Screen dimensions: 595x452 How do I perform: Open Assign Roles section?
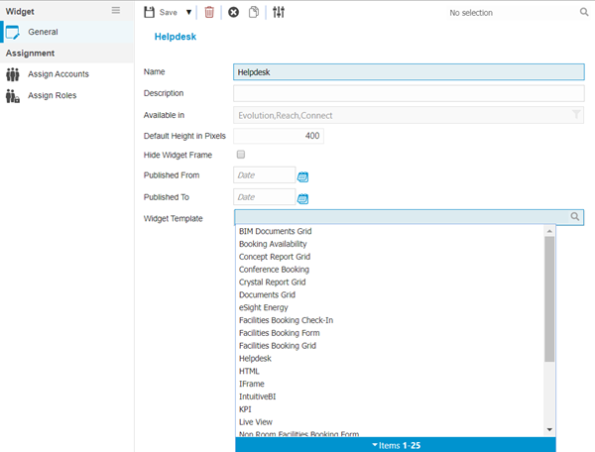click(52, 96)
